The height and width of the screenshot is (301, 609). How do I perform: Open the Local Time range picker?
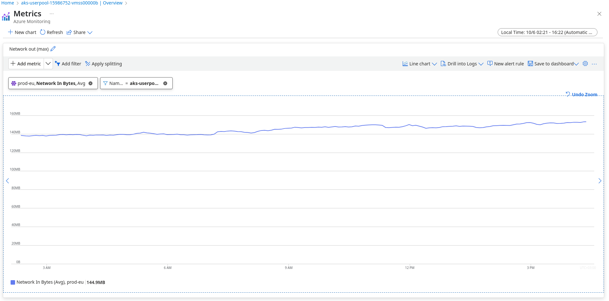coord(547,32)
